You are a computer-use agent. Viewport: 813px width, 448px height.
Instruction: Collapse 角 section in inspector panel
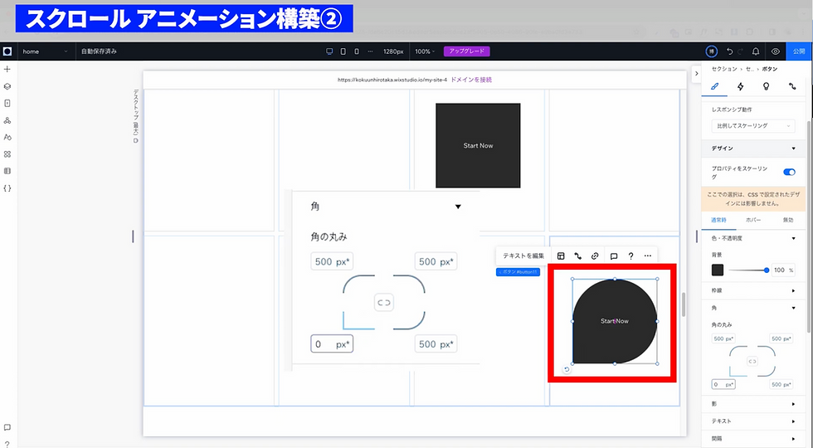point(793,308)
